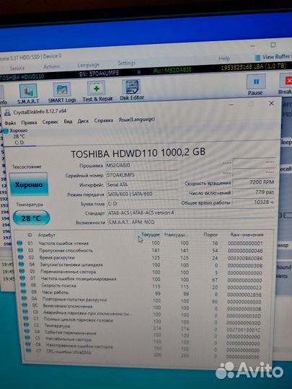Open Сервис menu in CrystalDiskInfo
Image resolution: width=292 pixels, height=389 pixels.
click(50, 122)
